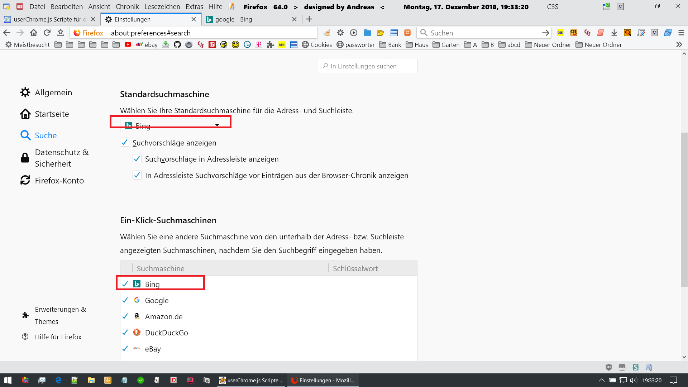Click the GitHub bookmark icon
Screen dimensions: 688x387
coord(177,45)
